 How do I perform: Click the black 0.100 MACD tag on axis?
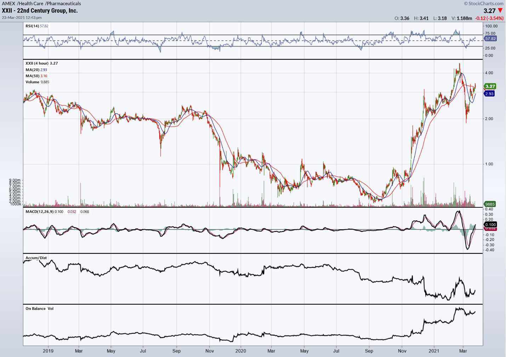pos(490,225)
